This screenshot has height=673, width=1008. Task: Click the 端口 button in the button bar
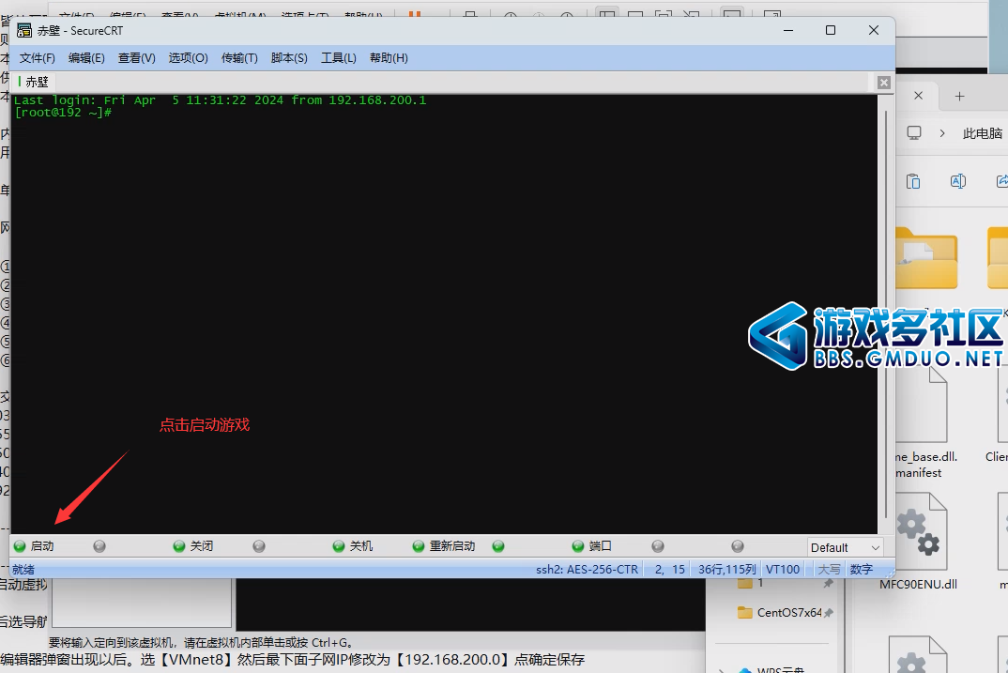592,545
